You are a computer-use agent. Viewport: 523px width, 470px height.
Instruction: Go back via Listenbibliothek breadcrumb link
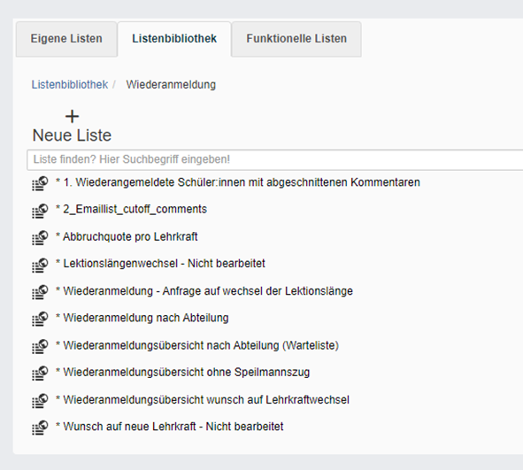pyautogui.click(x=70, y=85)
